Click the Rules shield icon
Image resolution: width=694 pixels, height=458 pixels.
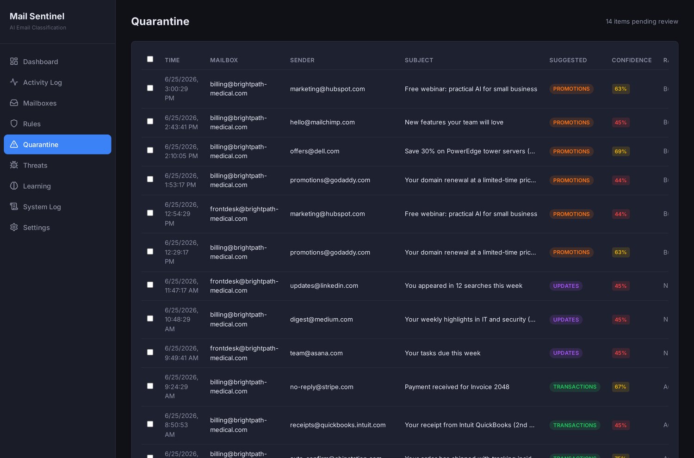14,124
